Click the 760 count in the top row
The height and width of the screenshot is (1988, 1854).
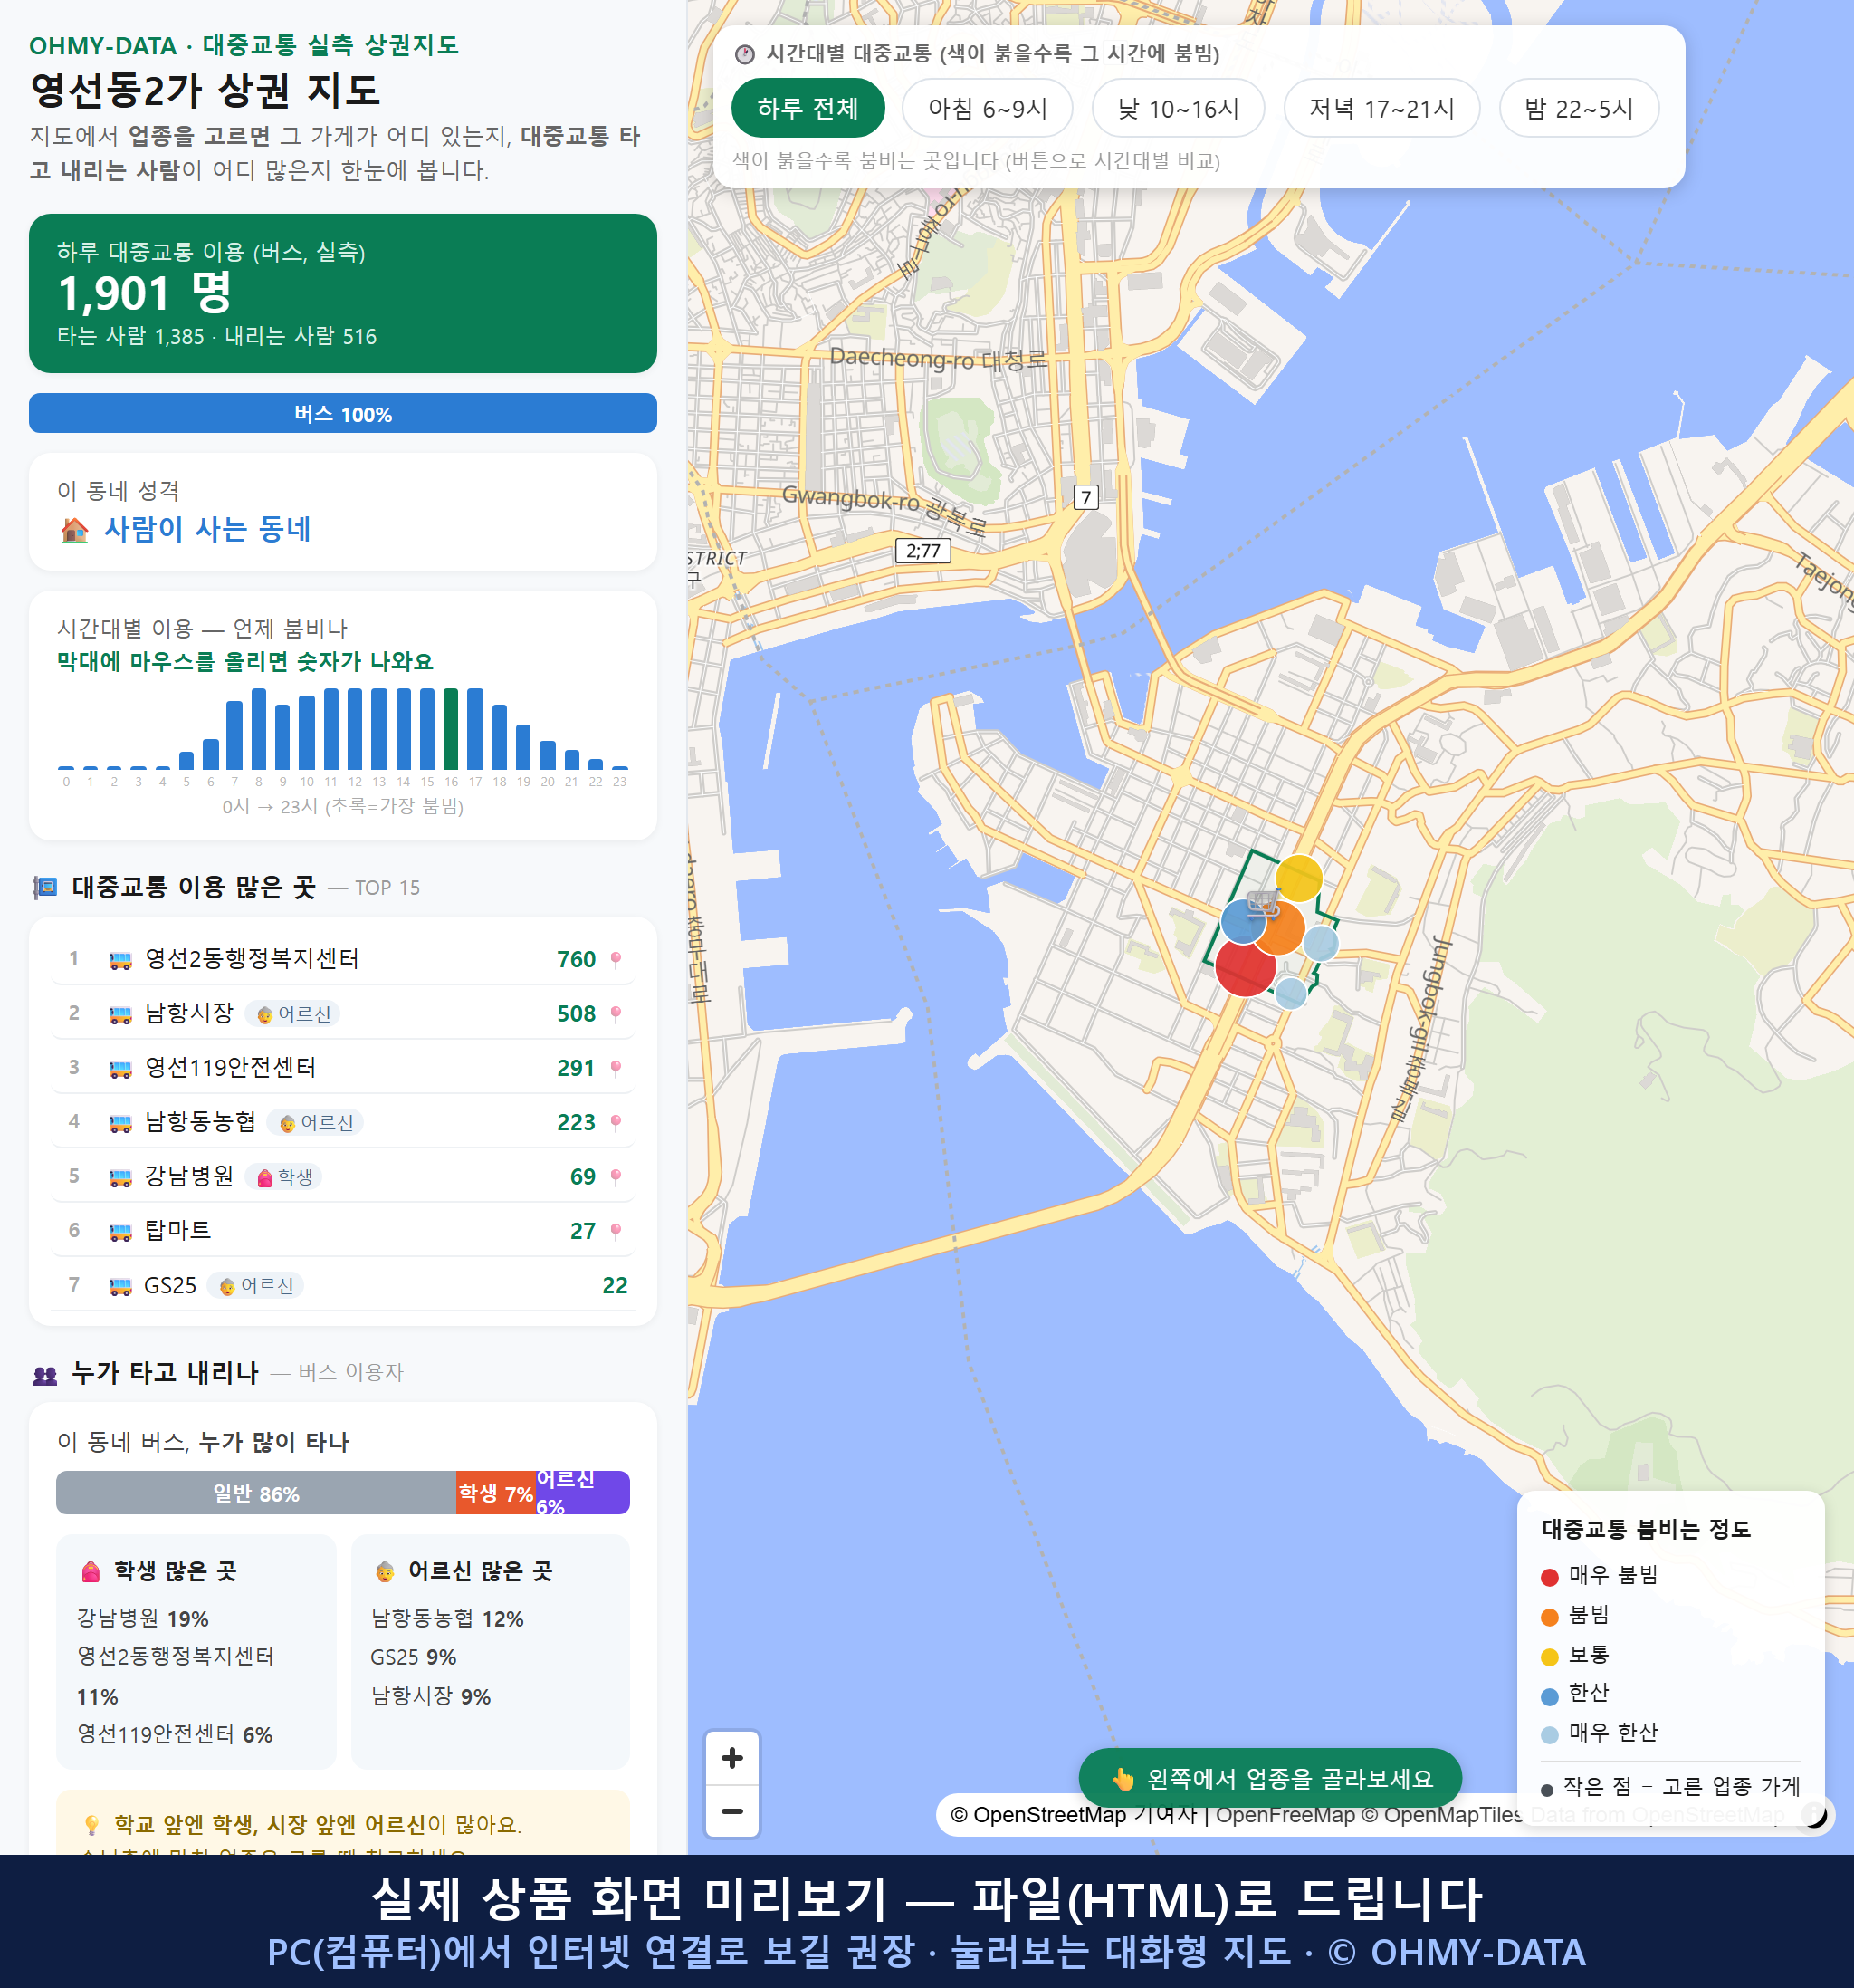point(576,960)
